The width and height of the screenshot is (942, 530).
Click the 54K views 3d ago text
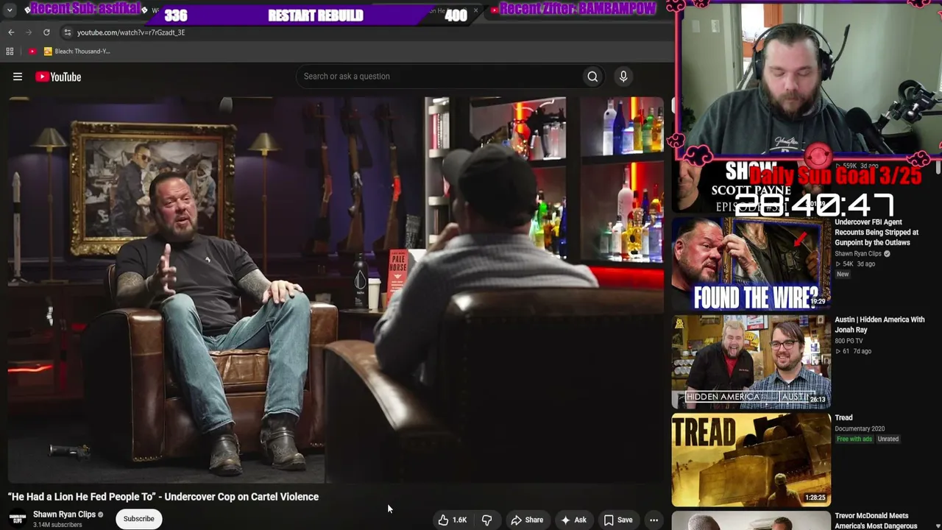point(854,264)
